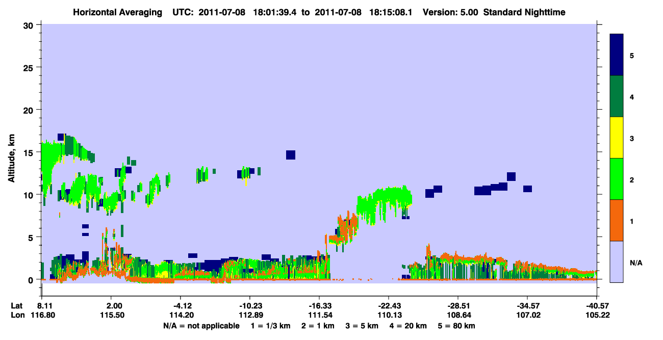Click the y-axis tick label 15

point(29,152)
